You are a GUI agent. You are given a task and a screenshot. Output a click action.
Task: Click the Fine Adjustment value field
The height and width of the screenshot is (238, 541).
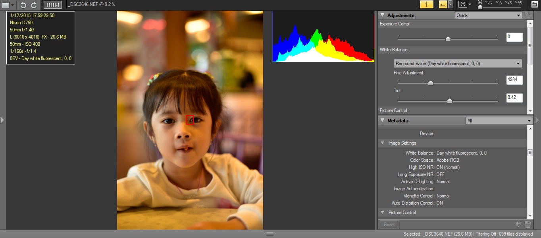point(514,80)
